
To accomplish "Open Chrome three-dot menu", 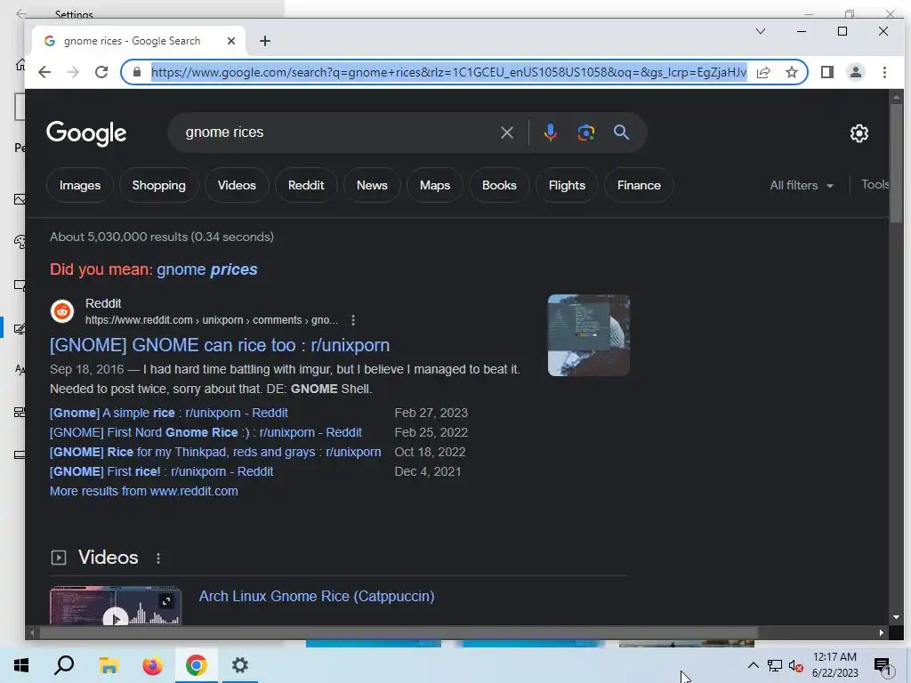I will 884,72.
